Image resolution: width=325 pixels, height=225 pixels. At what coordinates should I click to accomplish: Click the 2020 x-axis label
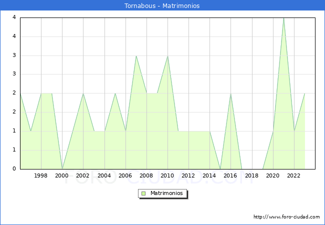[273, 175]
